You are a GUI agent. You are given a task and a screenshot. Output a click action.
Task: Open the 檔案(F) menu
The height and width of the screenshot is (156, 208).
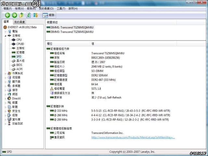click(7, 9)
